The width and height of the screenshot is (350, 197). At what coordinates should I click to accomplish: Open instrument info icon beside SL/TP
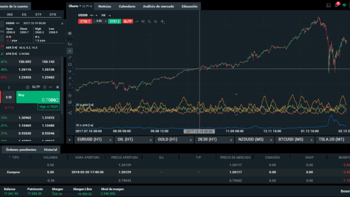click(27, 87)
